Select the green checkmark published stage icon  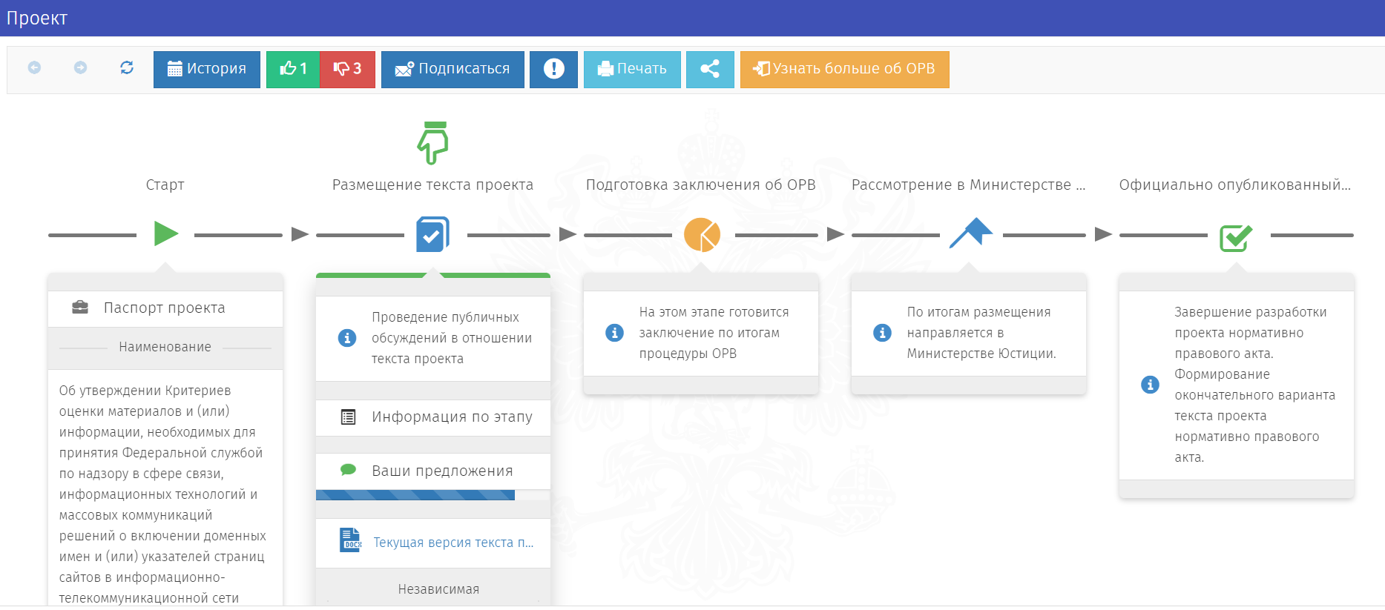[1236, 237]
